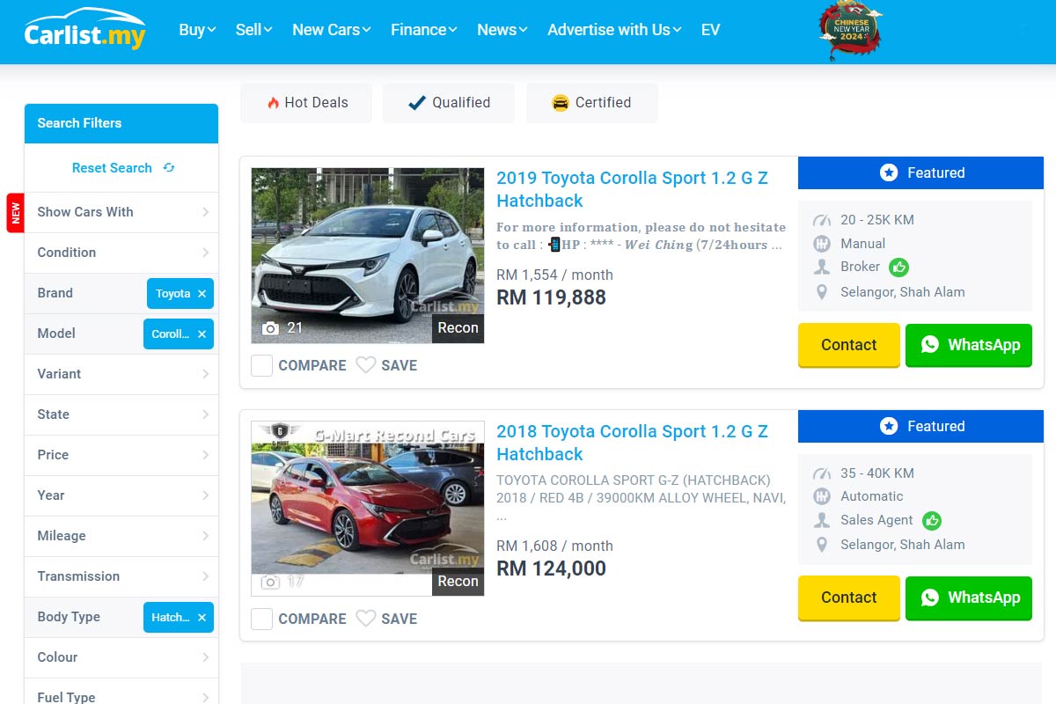Open the New Cars menu
This screenshot has height=704, width=1056.
click(x=332, y=30)
